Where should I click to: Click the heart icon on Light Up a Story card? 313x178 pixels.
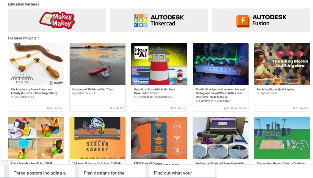[171, 108]
